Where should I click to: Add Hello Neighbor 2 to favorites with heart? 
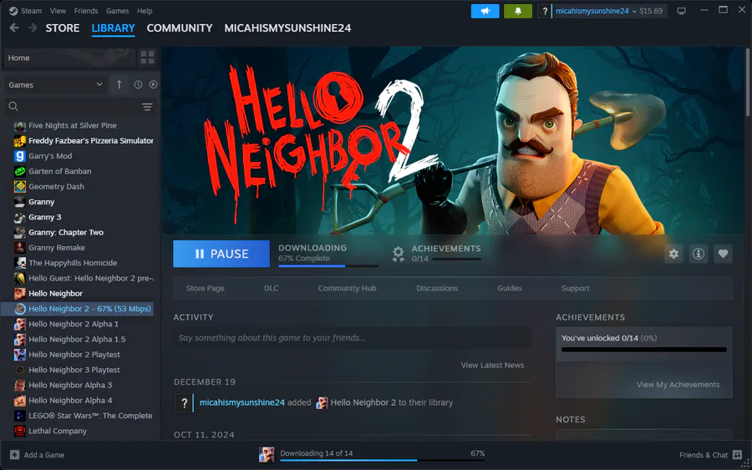(x=724, y=254)
